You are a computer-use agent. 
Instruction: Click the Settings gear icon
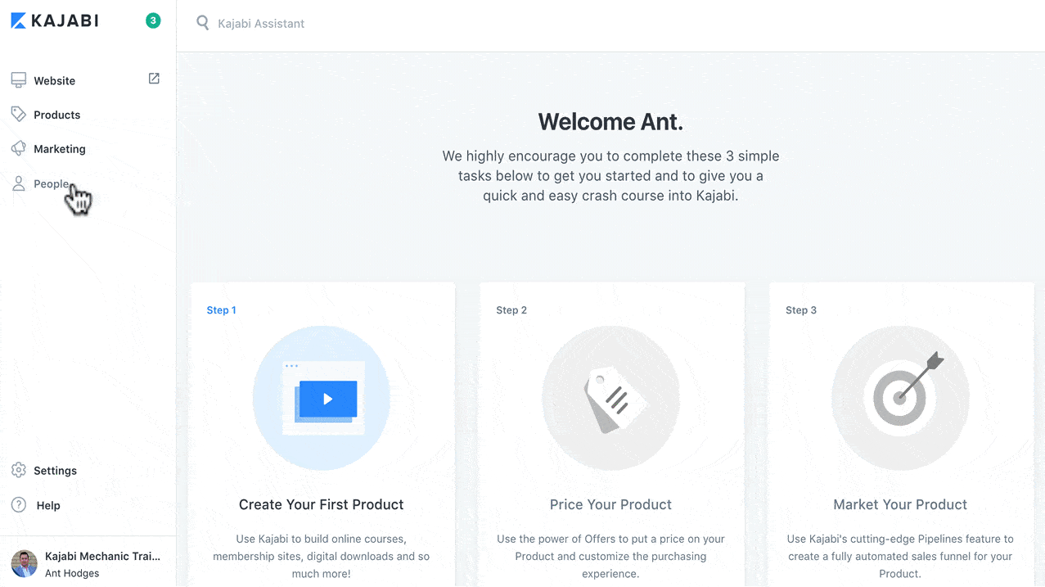(19, 470)
